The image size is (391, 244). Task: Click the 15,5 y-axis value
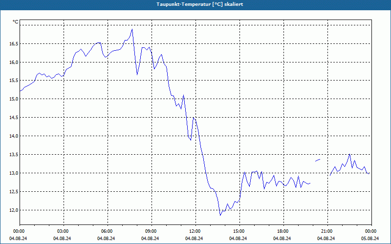tap(14, 81)
